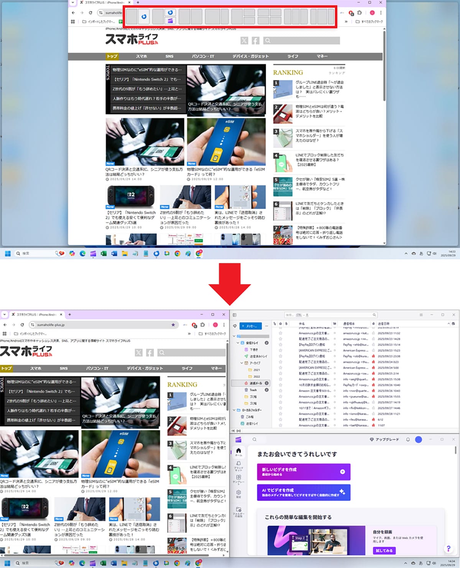Viewport: 460px width, 568px height.
Task: Open Clipchamp templates icon in sidebar
Action: [238, 478]
